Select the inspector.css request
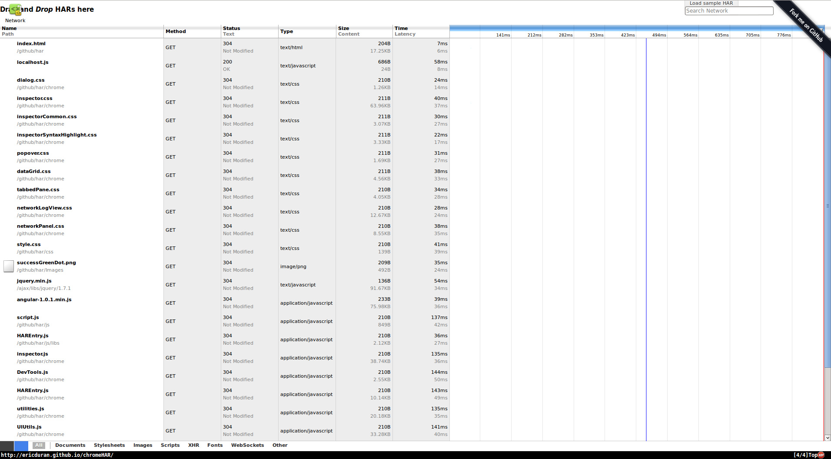Viewport: 831px width, 459px height. [x=34, y=98]
